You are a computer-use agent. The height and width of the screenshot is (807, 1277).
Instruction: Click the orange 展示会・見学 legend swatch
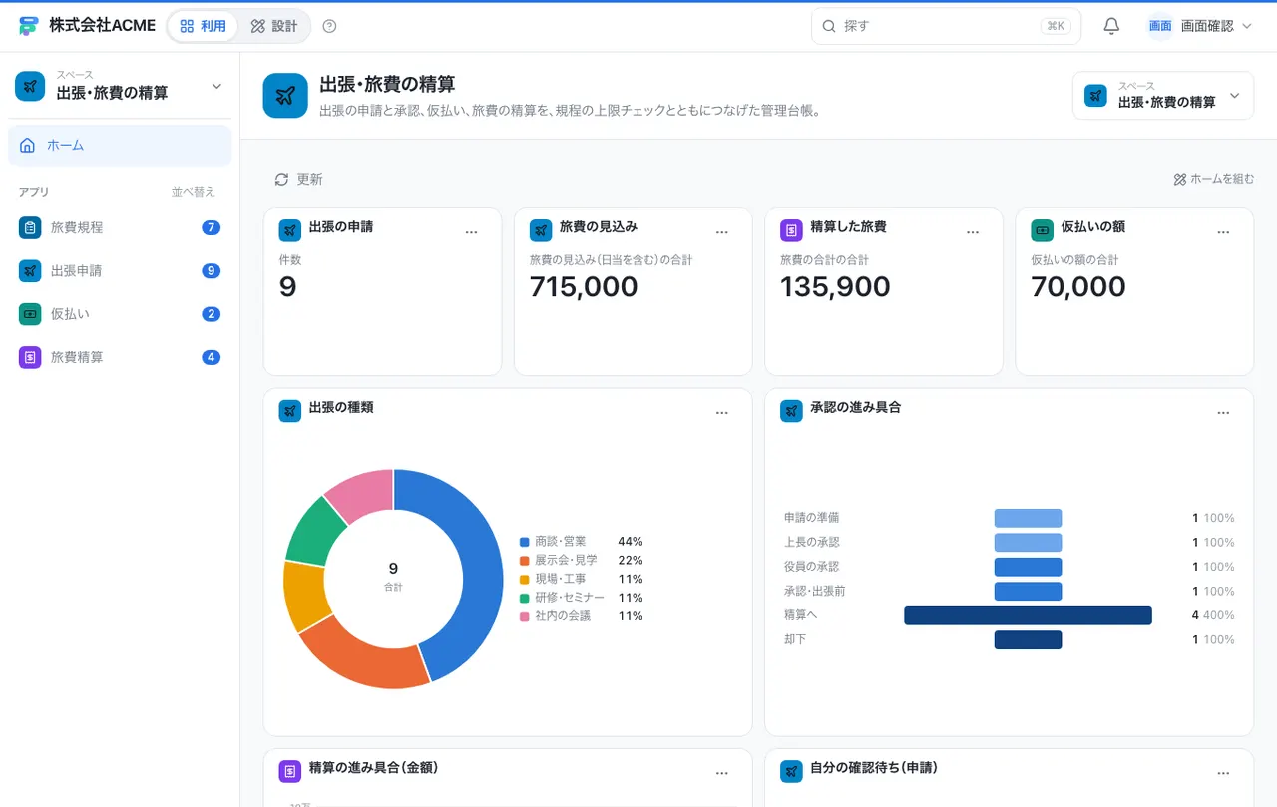[x=524, y=560]
